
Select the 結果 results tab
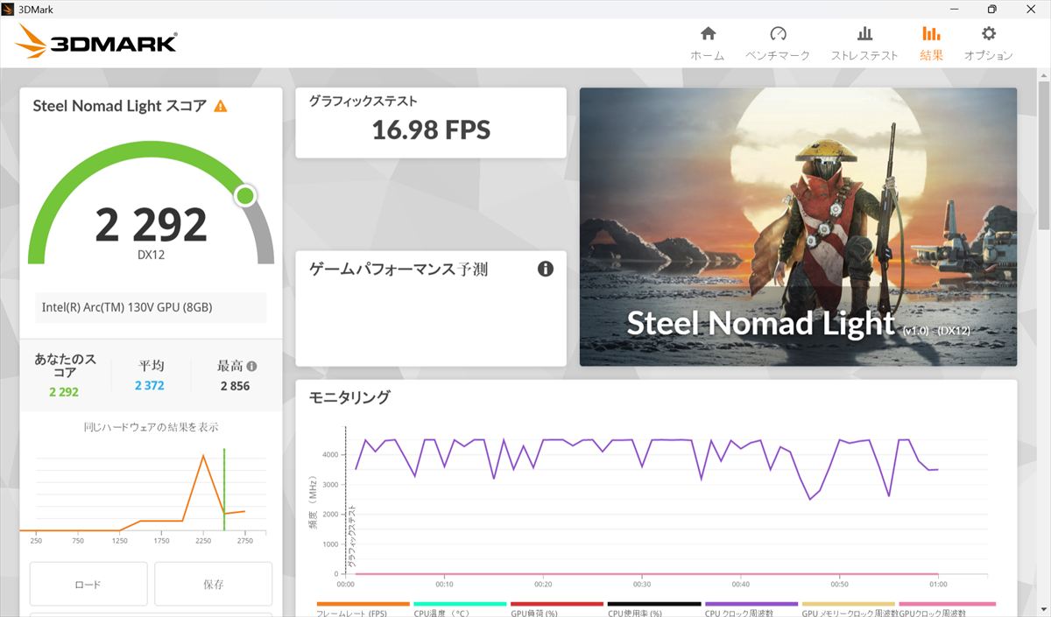click(x=931, y=44)
